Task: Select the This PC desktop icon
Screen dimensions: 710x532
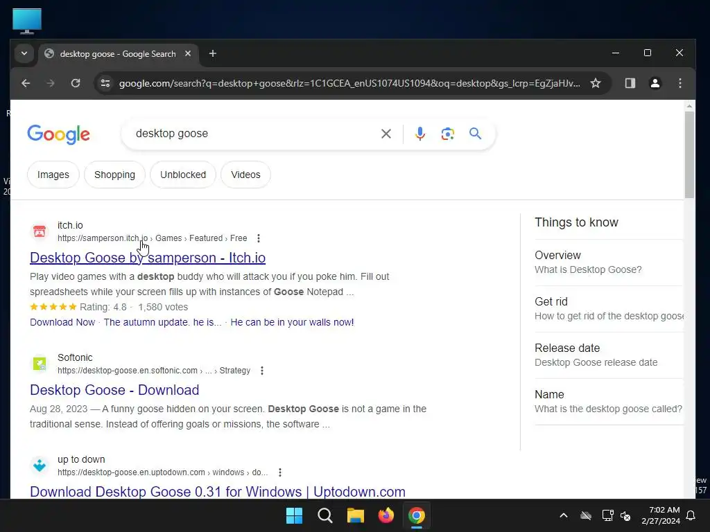Action: (27, 21)
